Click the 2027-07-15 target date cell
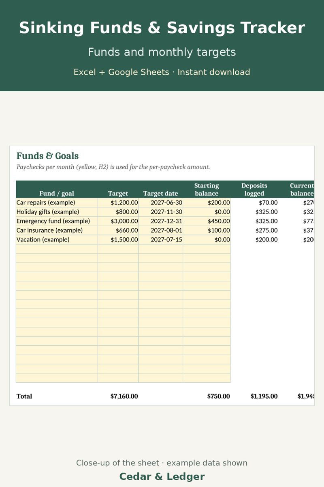This screenshot has width=324, height=487. point(161,239)
